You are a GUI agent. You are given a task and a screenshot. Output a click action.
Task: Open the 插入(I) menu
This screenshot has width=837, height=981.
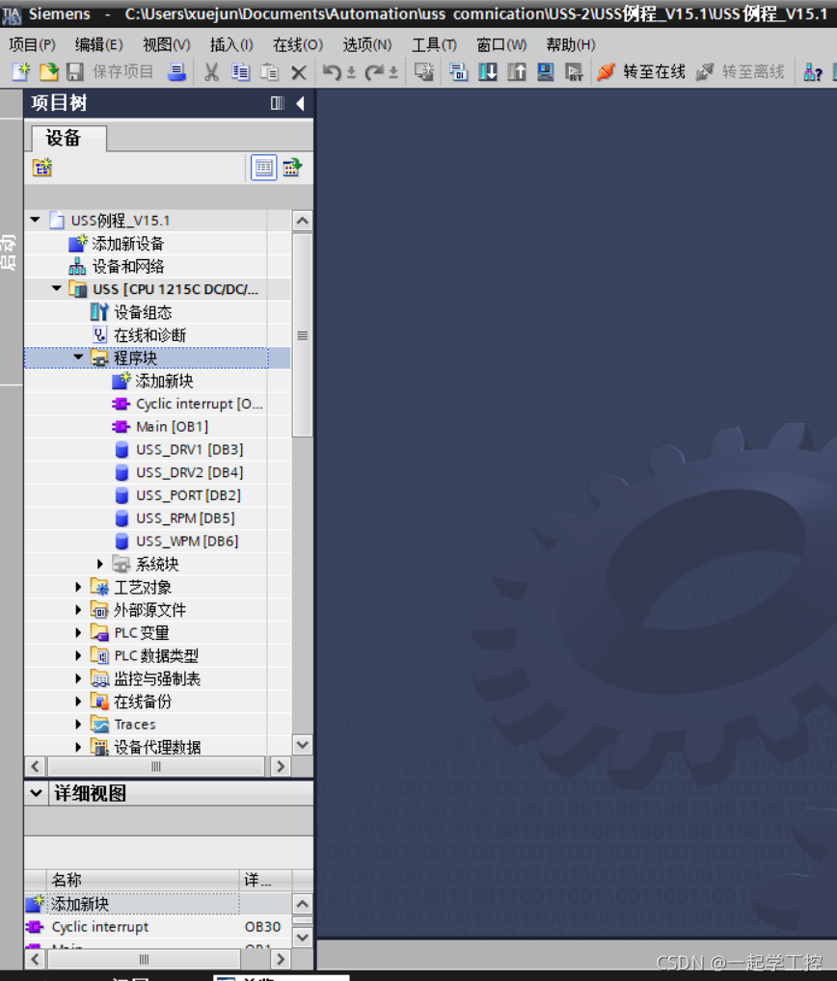pos(231,45)
